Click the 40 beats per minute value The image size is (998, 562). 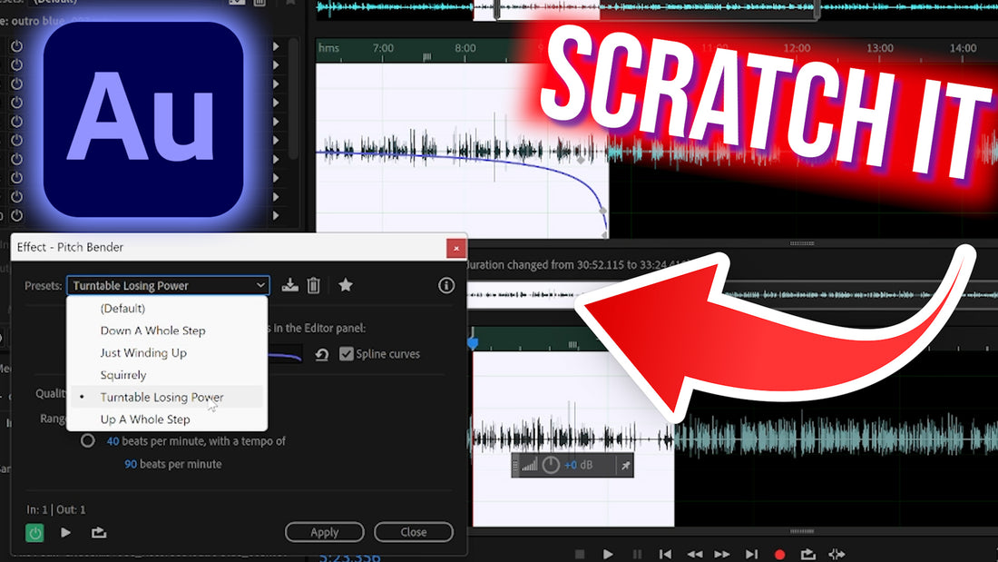click(113, 441)
